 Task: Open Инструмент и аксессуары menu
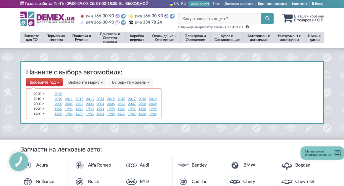pyautogui.click(x=289, y=38)
